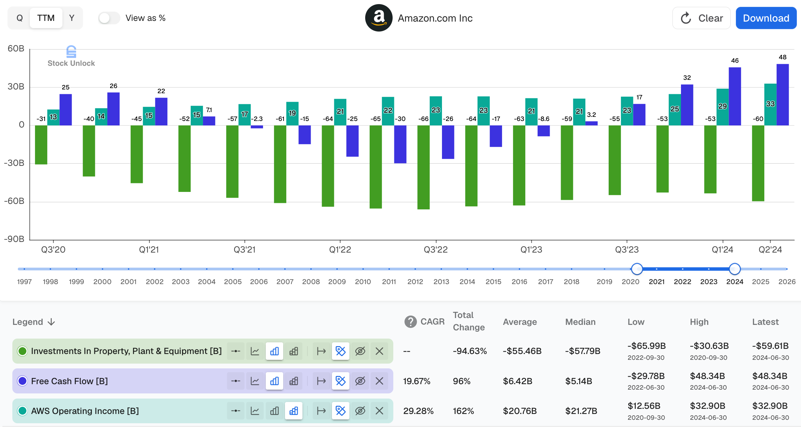Download the chart
801x427 pixels.
point(766,18)
